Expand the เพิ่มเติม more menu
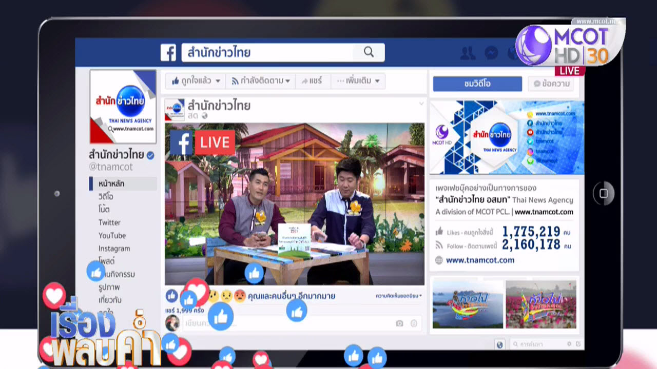Image resolution: width=657 pixels, height=369 pixels. coord(358,81)
